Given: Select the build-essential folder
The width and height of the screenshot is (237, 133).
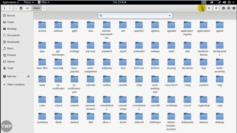Looking at the screenshot, I should pyautogui.click(x=220, y=66).
